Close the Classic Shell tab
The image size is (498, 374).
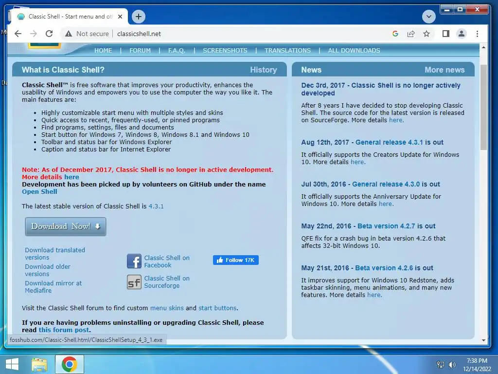[x=120, y=17]
